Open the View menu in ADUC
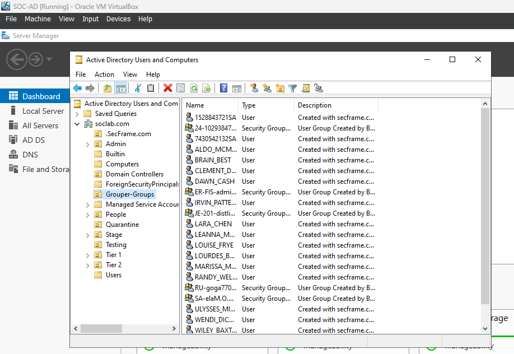The image size is (514, 354). tap(130, 74)
